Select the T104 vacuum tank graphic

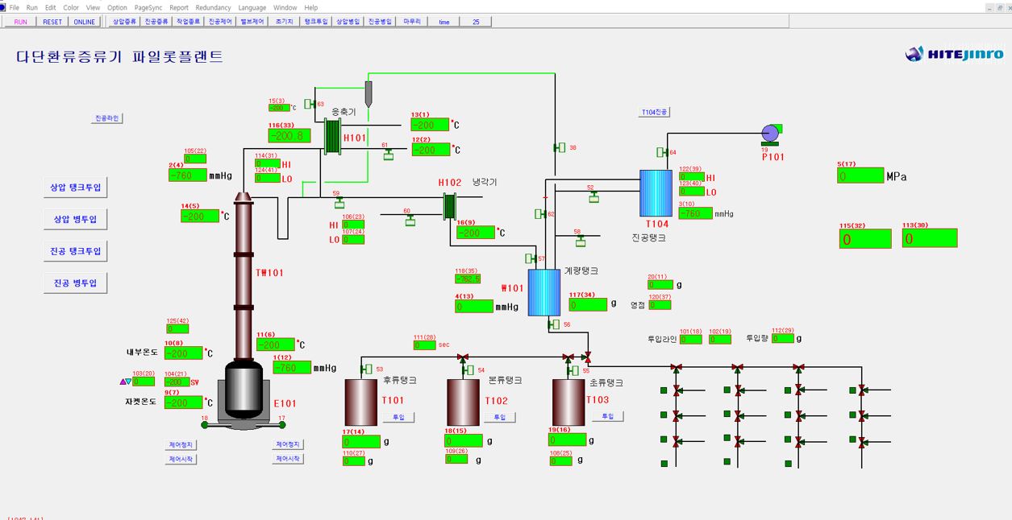tap(656, 193)
